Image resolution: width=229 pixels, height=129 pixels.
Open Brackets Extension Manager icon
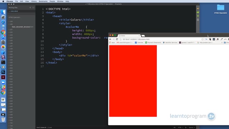point(198,12)
